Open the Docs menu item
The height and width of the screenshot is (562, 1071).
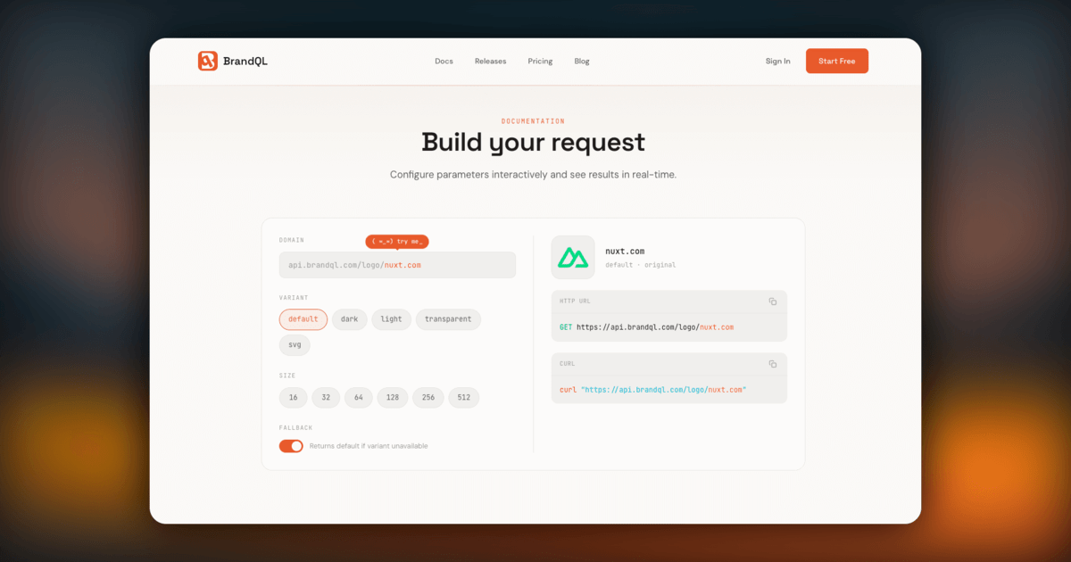pos(444,62)
